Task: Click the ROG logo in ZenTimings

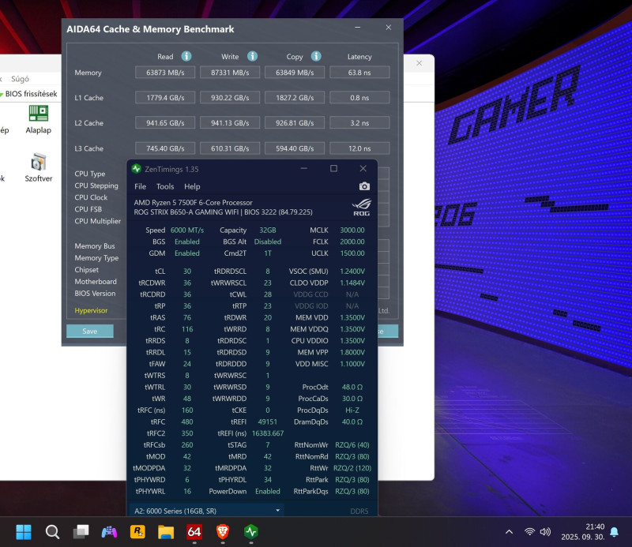Action: pos(362,208)
